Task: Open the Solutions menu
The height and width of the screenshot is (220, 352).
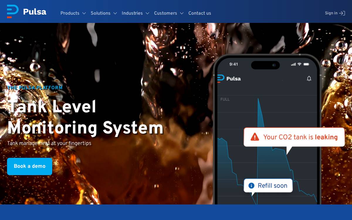Action: point(104,13)
